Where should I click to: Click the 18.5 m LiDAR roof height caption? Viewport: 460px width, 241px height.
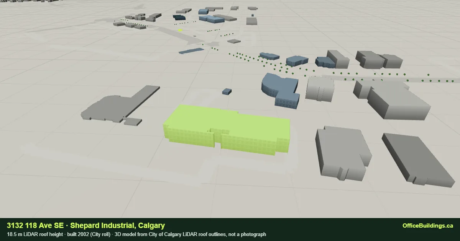[x=35, y=234]
